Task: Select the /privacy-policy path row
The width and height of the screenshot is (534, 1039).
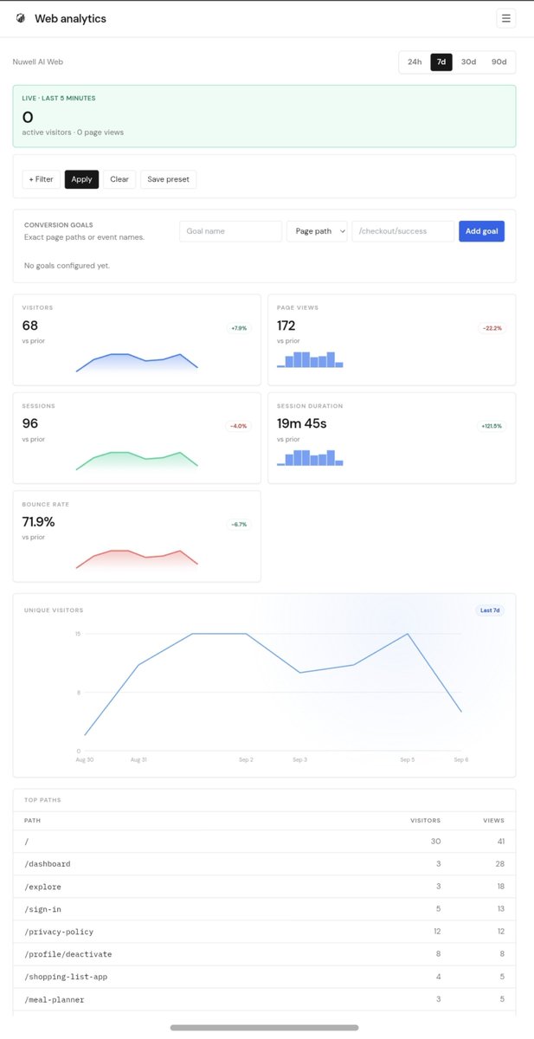Action: pos(264,932)
